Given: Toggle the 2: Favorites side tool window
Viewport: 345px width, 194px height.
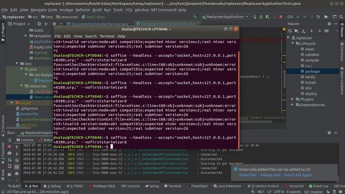Looking at the screenshot, I should tap(3, 153).
